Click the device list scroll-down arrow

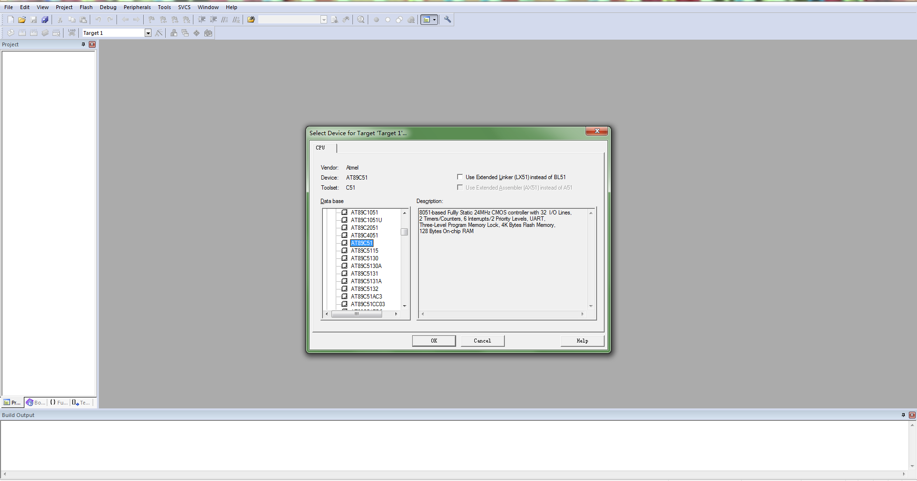(405, 306)
